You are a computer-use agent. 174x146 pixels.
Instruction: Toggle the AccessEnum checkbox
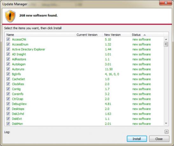[x=8, y=44]
